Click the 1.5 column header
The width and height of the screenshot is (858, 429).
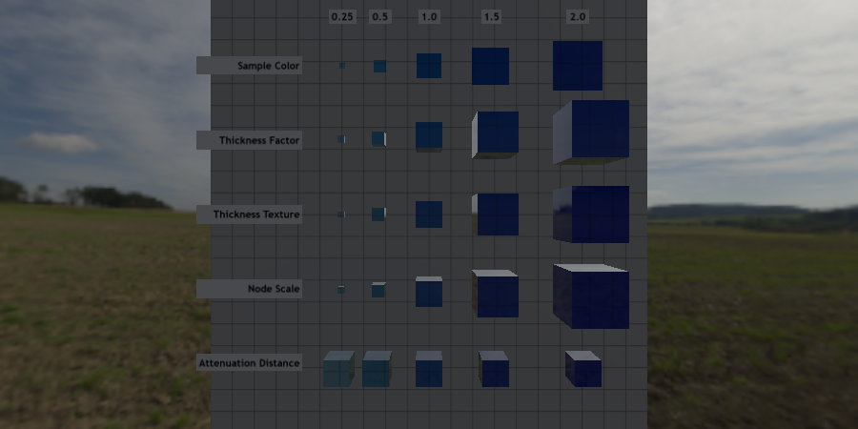click(491, 17)
